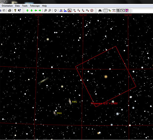Click the rotate view circular arrow icon
Screen dimensions: 153x140
(x=55, y=11)
